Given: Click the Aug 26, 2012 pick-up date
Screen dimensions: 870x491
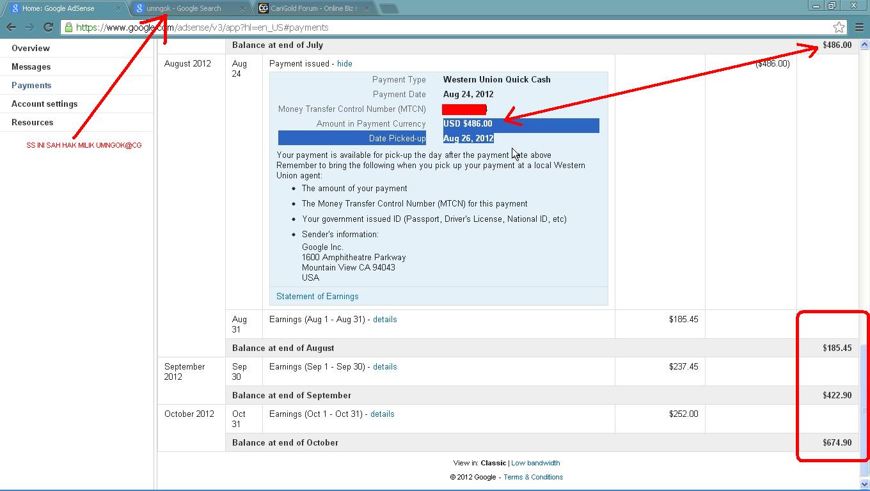Looking at the screenshot, I should 468,138.
